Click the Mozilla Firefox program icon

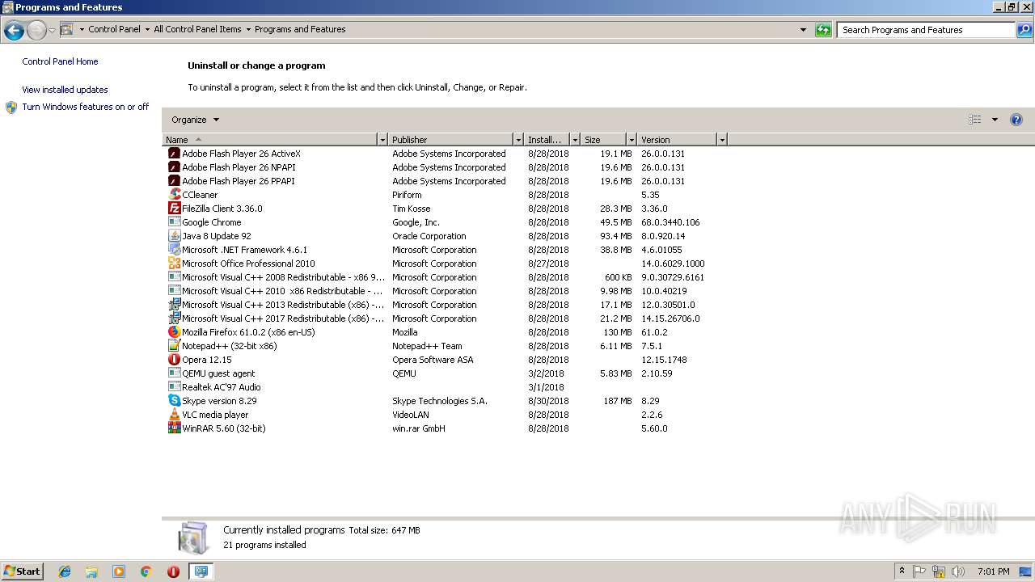coord(174,332)
